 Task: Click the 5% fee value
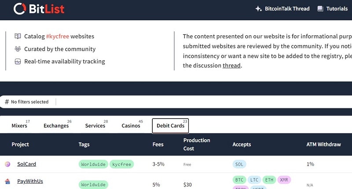click(x=156, y=185)
